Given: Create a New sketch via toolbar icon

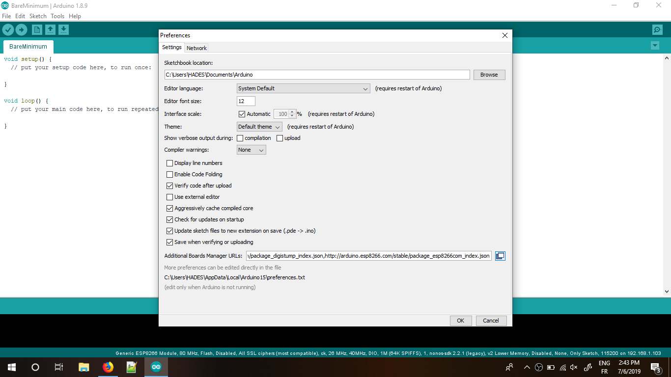Looking at the screenshot, I should [37, 29].
